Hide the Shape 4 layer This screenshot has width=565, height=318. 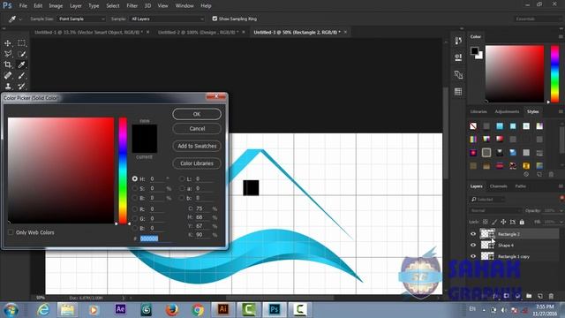473,246
